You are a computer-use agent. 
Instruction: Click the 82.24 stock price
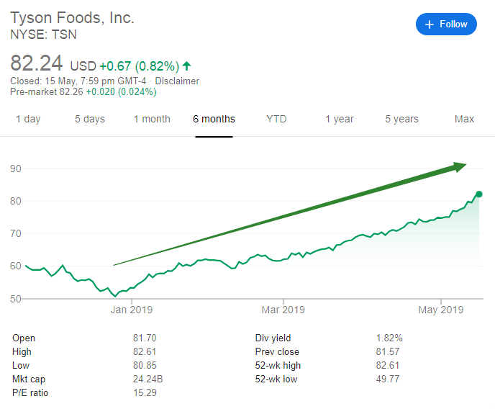pos(36,65)
